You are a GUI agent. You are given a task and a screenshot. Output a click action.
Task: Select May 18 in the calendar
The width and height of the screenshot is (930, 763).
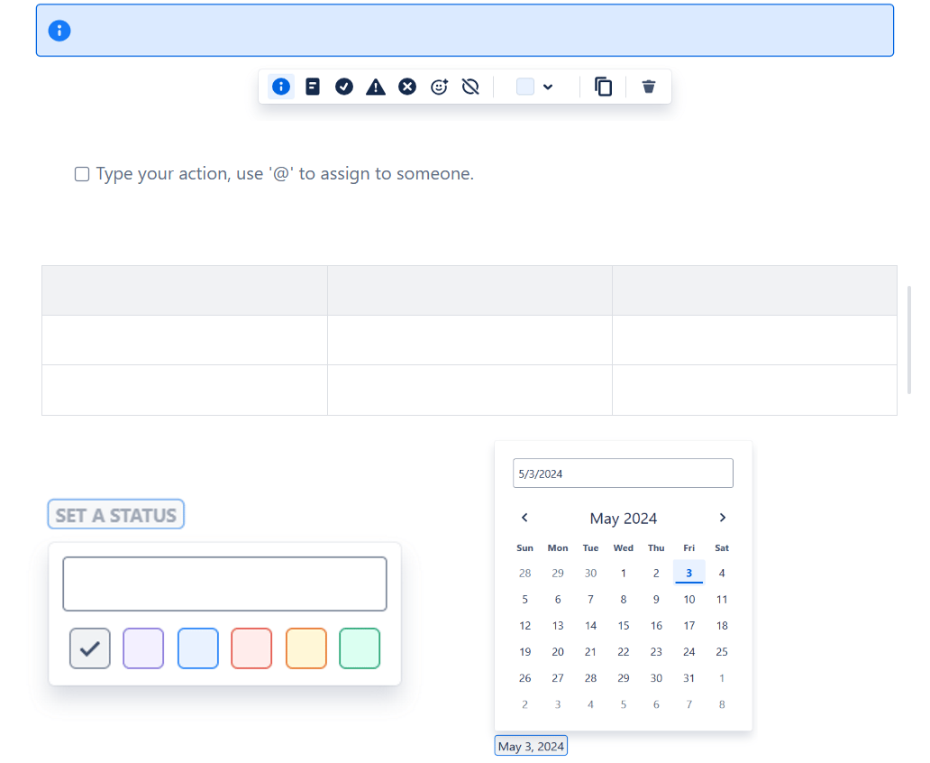[722, 625]
